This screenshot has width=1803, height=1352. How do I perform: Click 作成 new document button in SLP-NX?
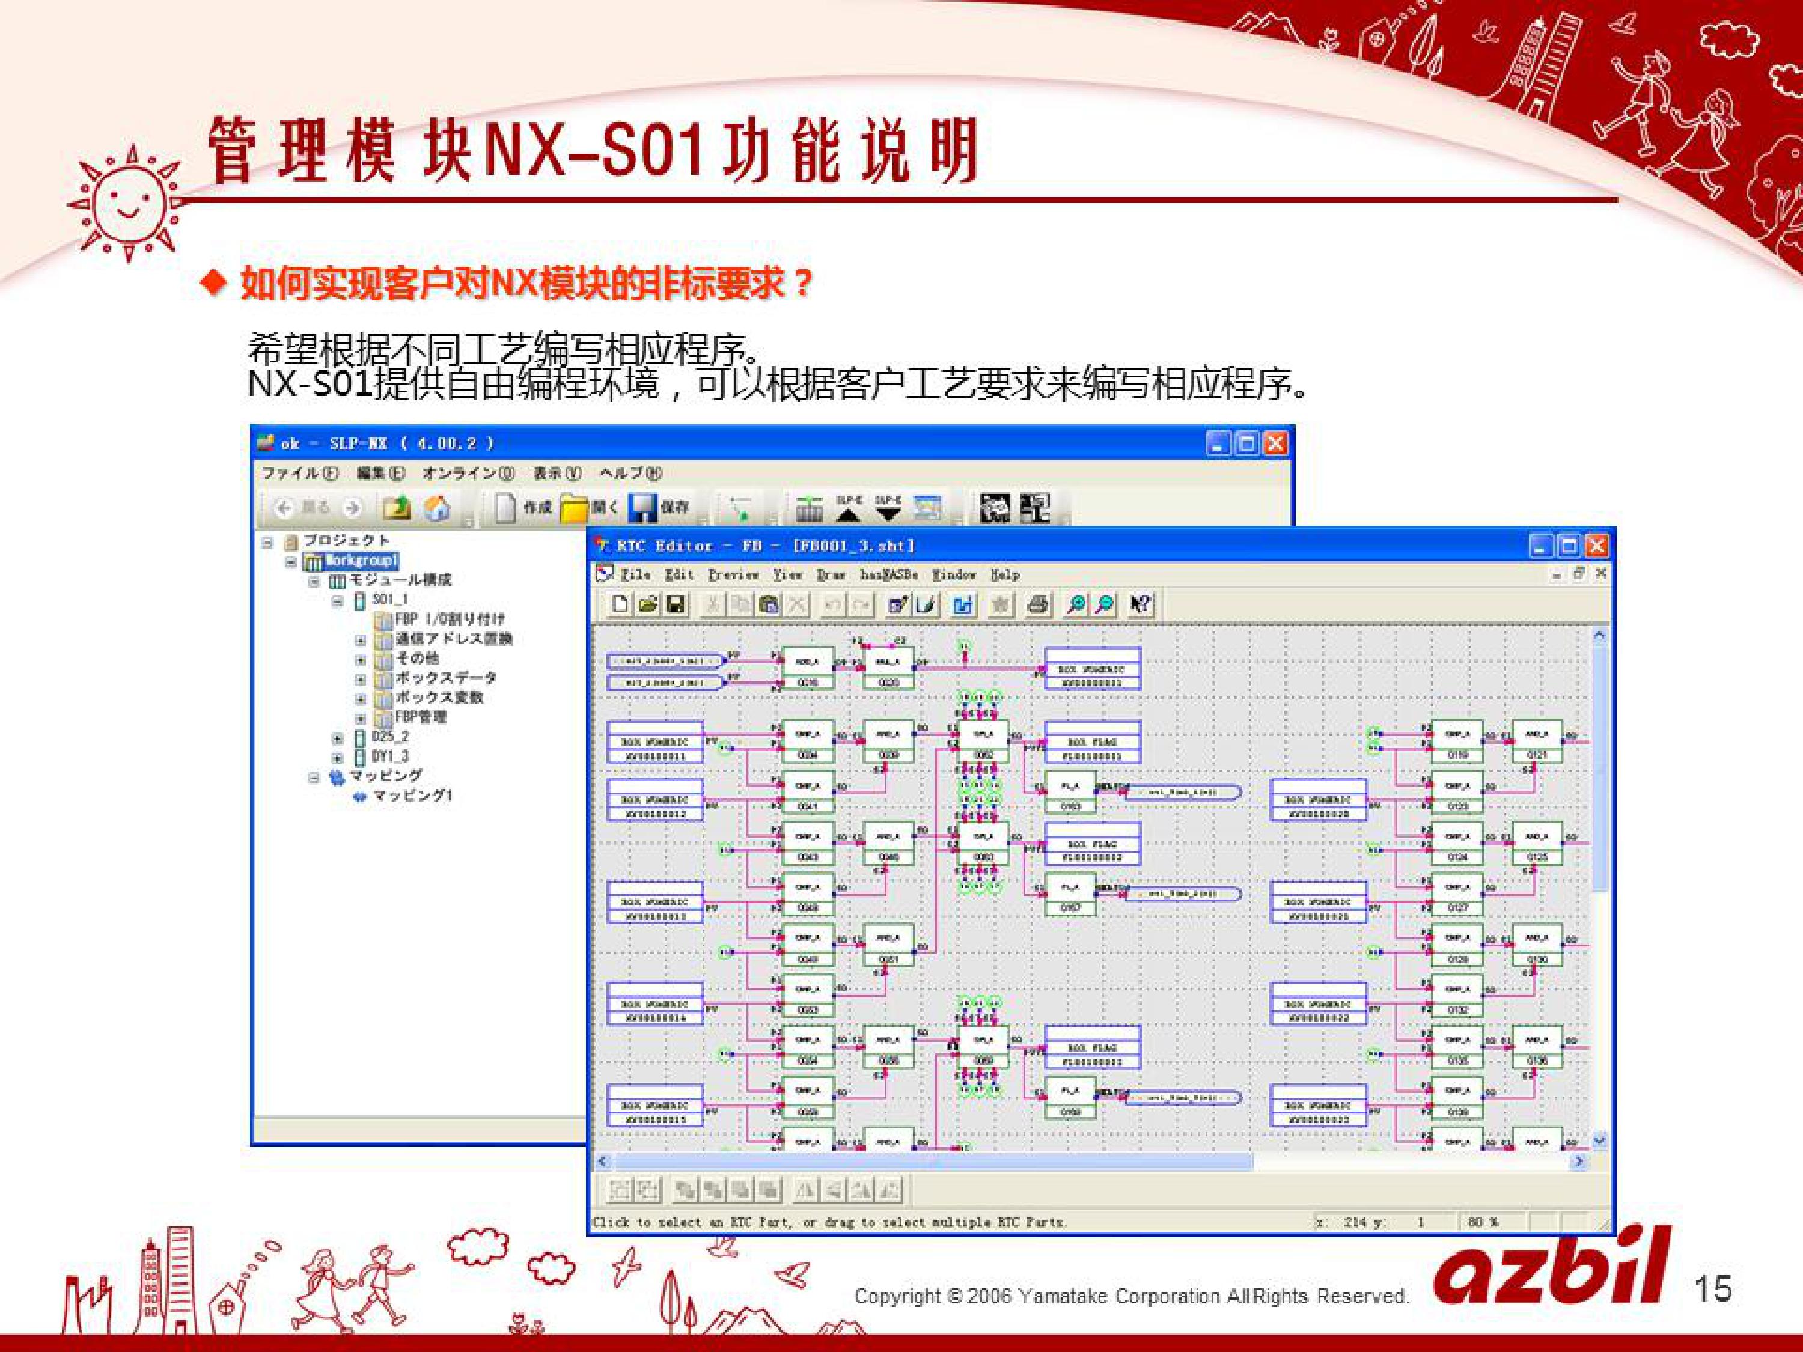coord(522,508)
